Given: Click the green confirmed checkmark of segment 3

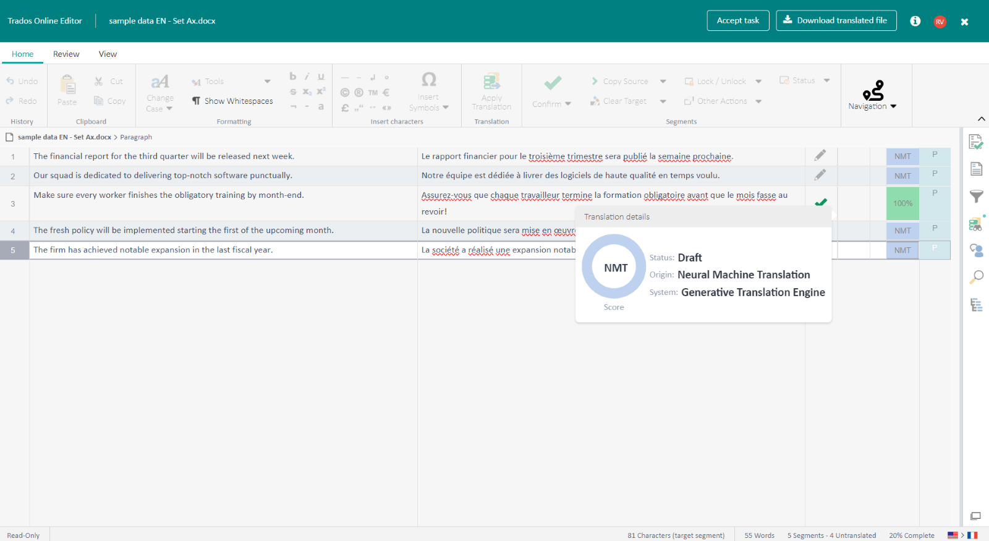Looking at the screenshot, I should point(821,202).
